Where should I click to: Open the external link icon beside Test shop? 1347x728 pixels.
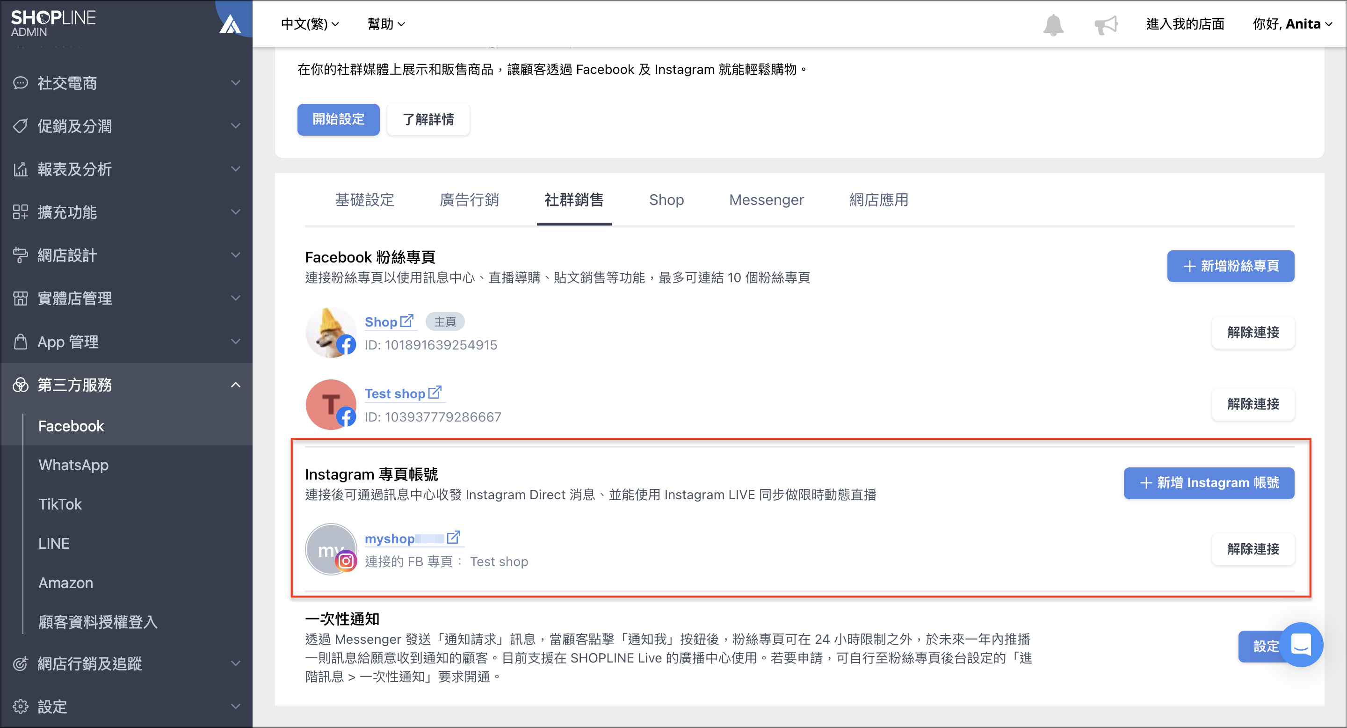[x=435, y=392]
